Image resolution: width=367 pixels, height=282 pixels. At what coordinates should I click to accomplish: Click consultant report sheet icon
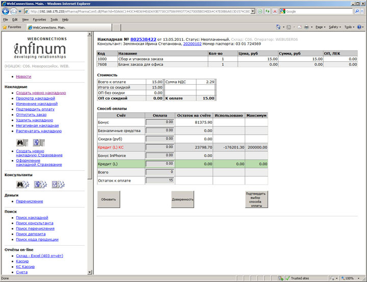(x=58, y=185)
